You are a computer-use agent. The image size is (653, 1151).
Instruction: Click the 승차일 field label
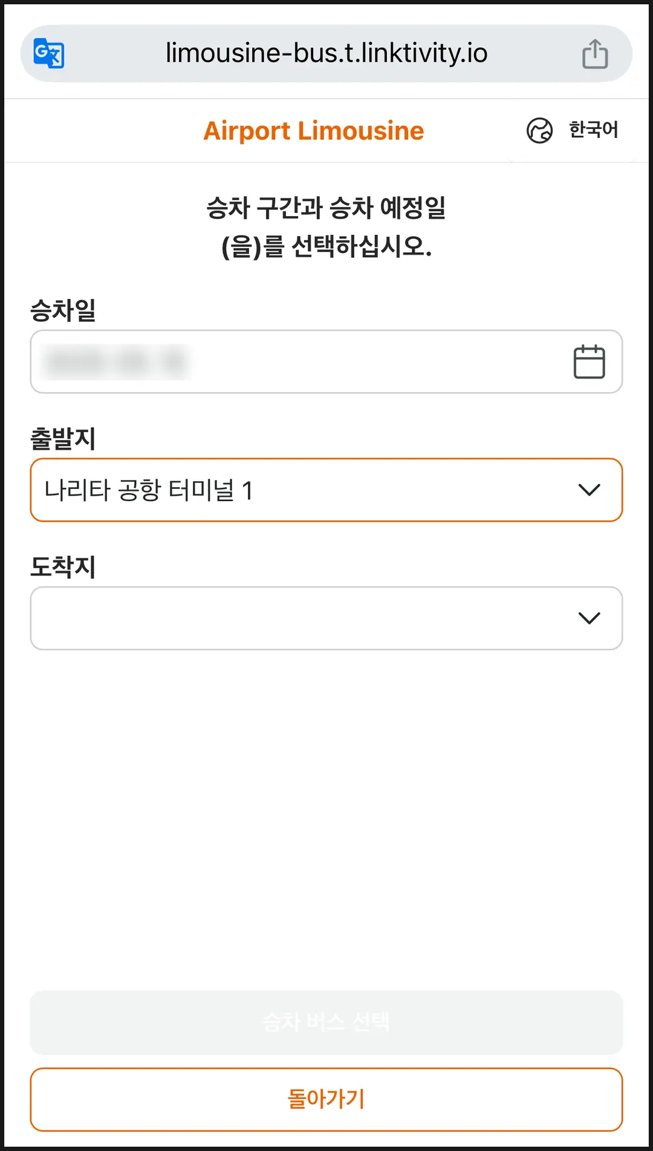click(63, 310)
